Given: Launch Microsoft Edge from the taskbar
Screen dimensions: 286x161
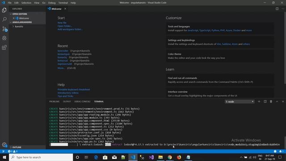Looking at the screenshot, I should 96,157.
